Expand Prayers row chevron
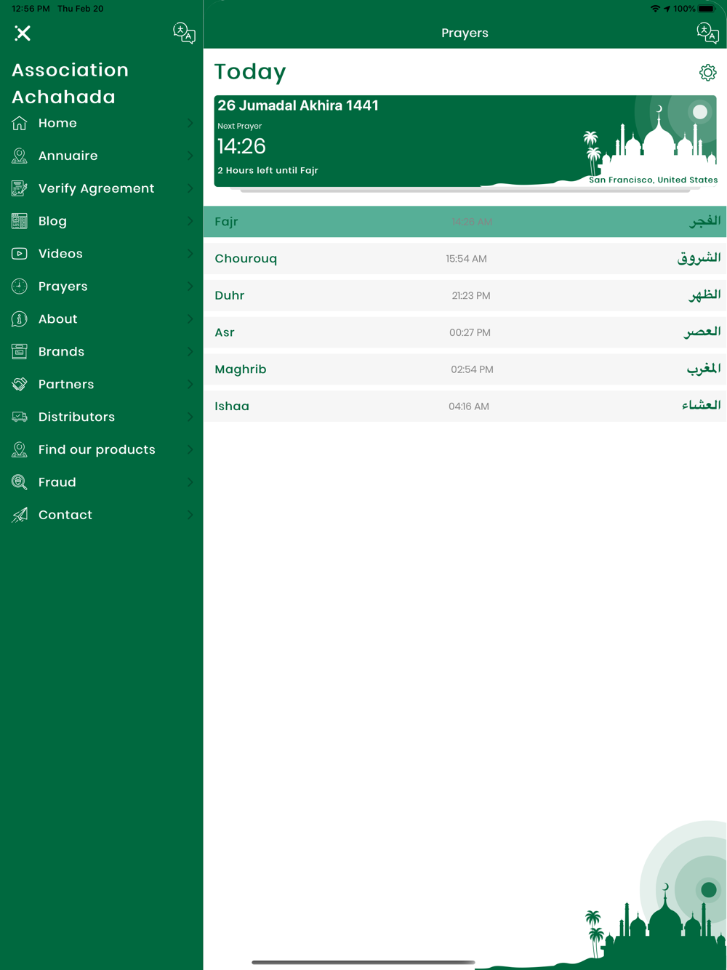The image size is (727, 970). click(190, 286)
